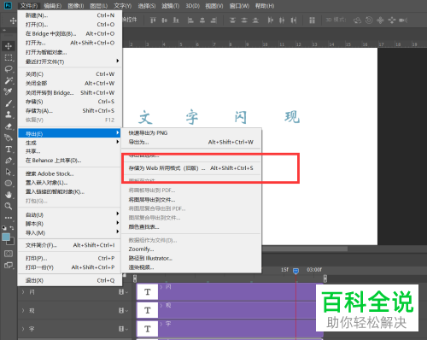
Task: Open the 自动(U) submenu
Action: (x=70, y=214)
